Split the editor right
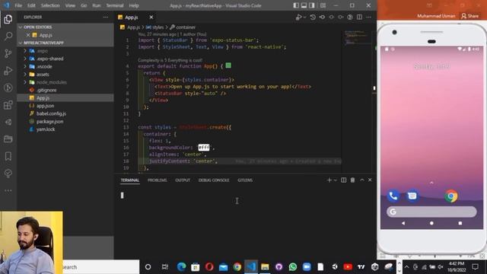The height and width of the screenshot is (274, 487). click(x=359, y=17)
